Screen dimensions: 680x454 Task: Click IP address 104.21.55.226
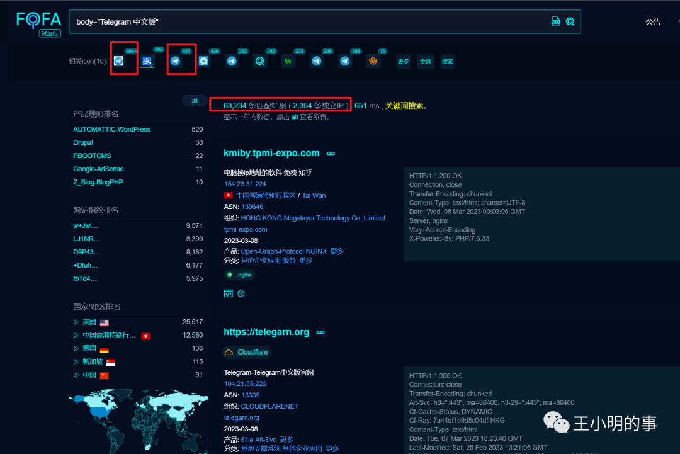[x=245, y=383]
